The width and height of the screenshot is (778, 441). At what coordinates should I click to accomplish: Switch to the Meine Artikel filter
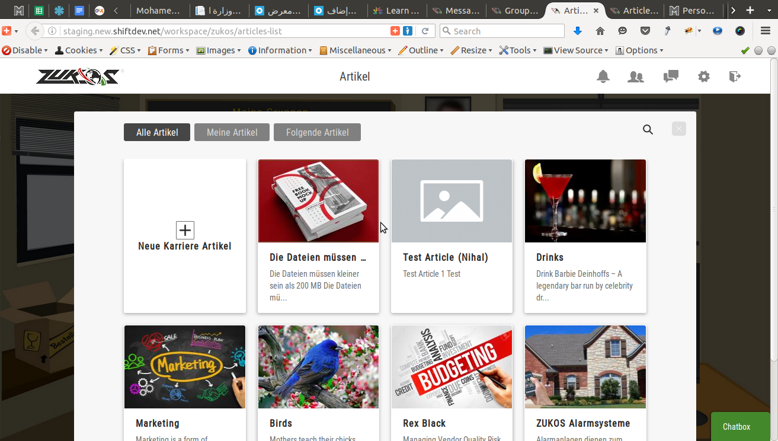(232, 132)
